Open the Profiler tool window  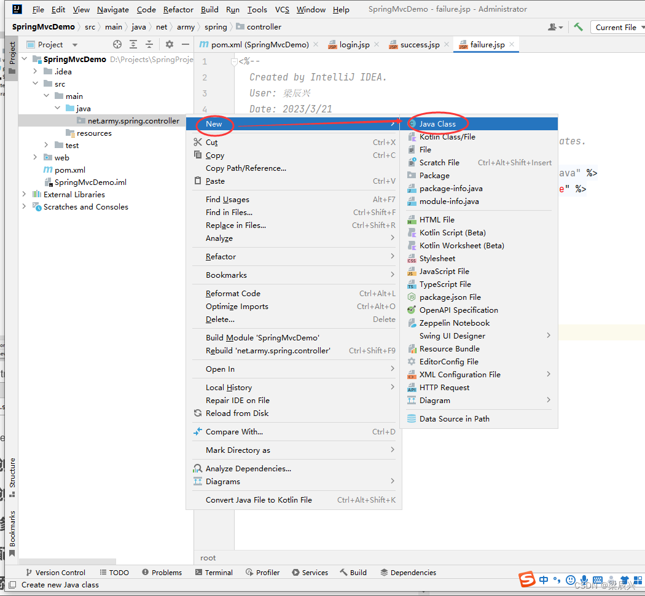click(262, 573)
